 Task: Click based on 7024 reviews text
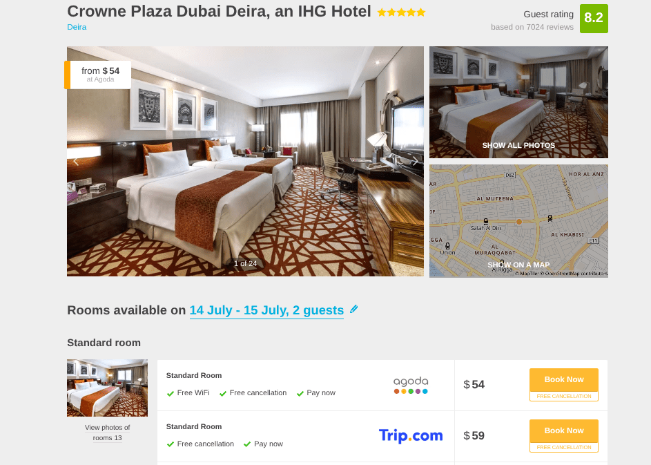click(532, 27)
